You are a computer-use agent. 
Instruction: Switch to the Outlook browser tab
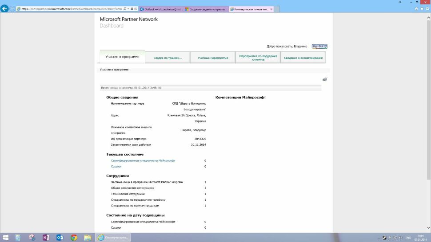tap(161, 9)
